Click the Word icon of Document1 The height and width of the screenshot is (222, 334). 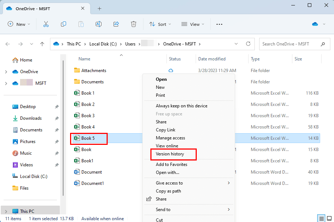coord(77,183)
